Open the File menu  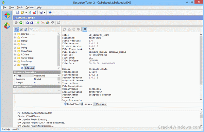[x=4, y=7]
